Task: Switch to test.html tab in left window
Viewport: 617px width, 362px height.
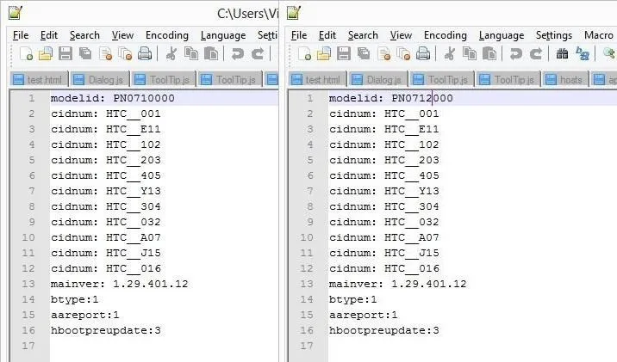Action: 39,80
